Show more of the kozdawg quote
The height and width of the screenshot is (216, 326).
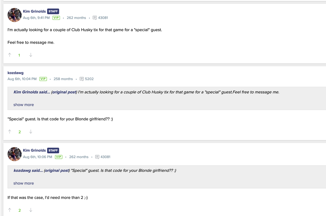[x=24, y=183]
